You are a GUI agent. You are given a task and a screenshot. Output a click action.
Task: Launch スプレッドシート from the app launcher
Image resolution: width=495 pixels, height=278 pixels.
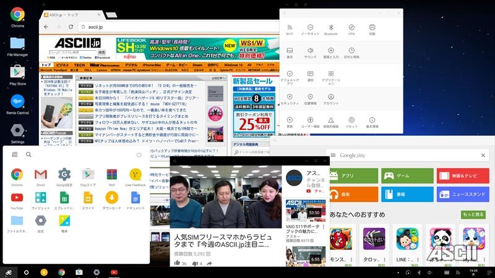pos(64,200)
